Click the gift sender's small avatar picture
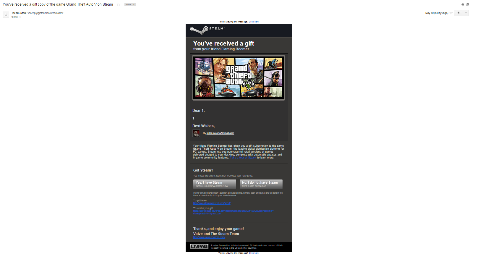The image size is (488, 262). 196,133
